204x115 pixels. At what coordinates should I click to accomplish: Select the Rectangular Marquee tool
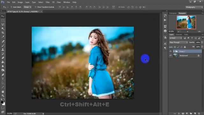[3, 20]
